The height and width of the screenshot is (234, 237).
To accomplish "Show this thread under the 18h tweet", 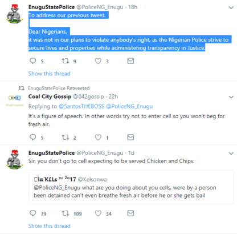I will point(50,74).
